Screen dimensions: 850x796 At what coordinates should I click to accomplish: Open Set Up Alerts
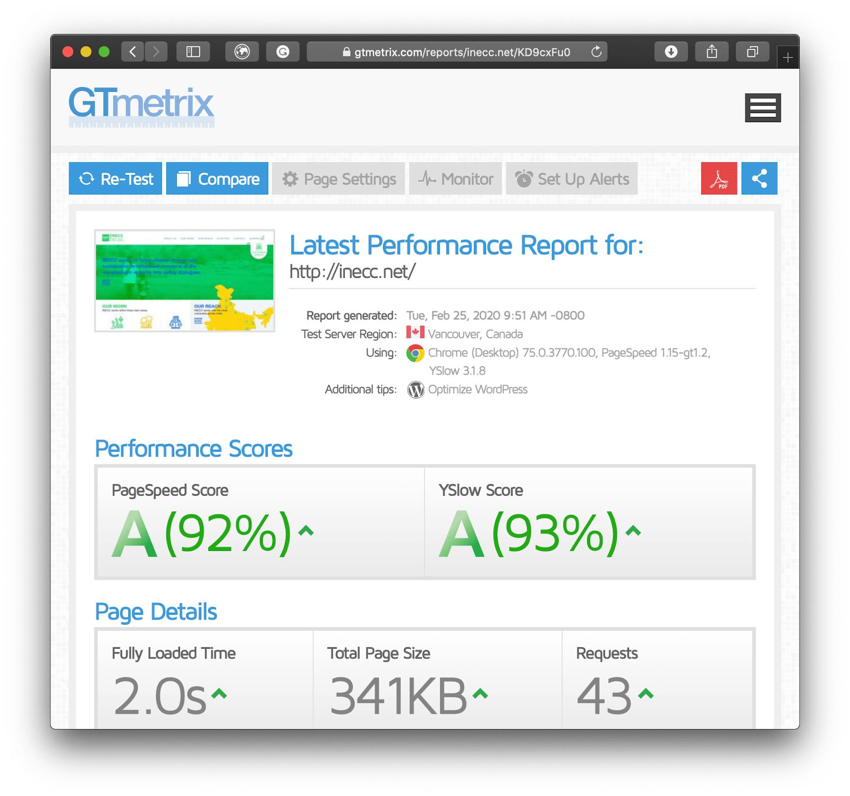click(572, 179)
